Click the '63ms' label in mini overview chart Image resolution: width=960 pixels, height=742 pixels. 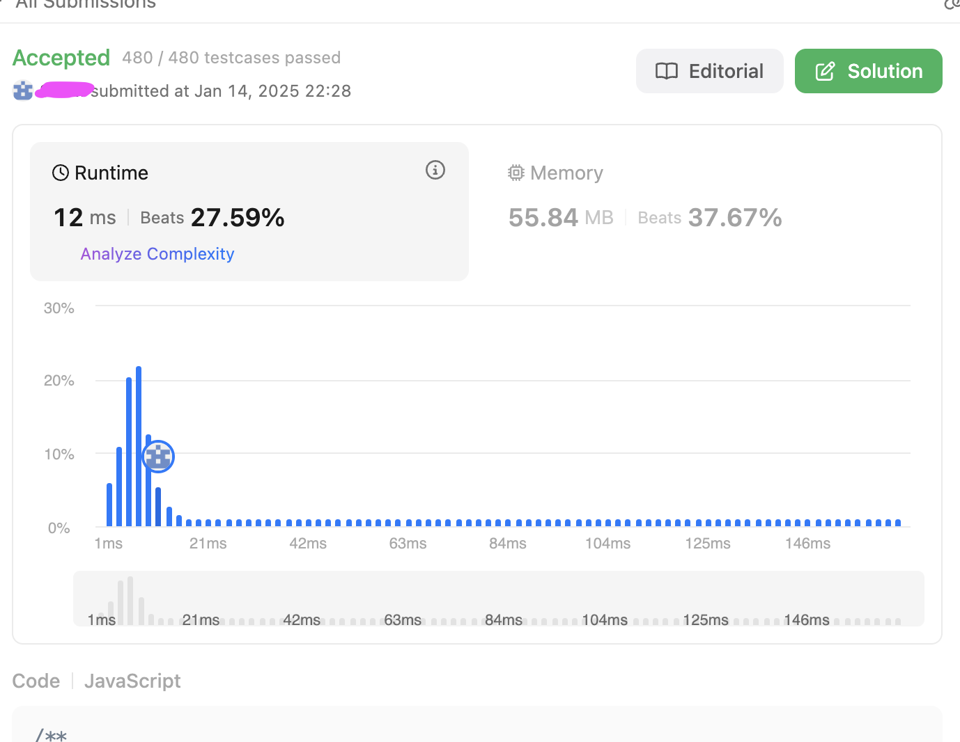pyautogui.click(x=403, y=619)
